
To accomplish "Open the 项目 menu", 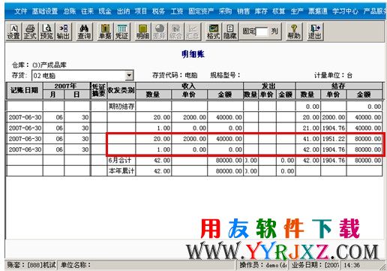I will tap(141, 11).
